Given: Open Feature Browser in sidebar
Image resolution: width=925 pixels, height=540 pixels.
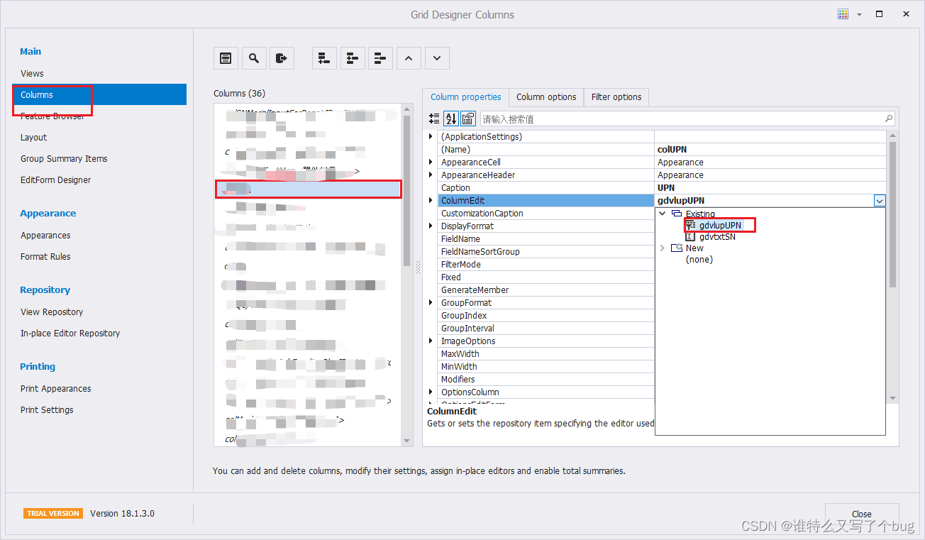Looking at the screenshot, I should (52, 116).
